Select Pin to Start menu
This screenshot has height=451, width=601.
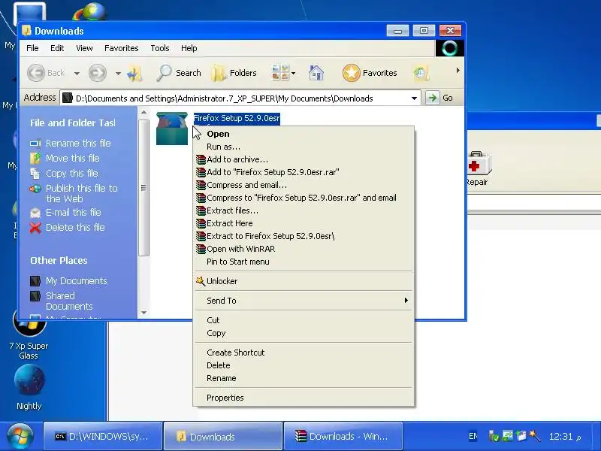pyautogui.click(x=304, y=262)
